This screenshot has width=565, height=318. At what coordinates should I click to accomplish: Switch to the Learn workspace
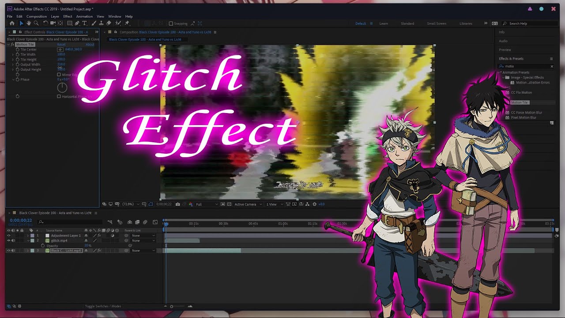click(x=384, y=23)
